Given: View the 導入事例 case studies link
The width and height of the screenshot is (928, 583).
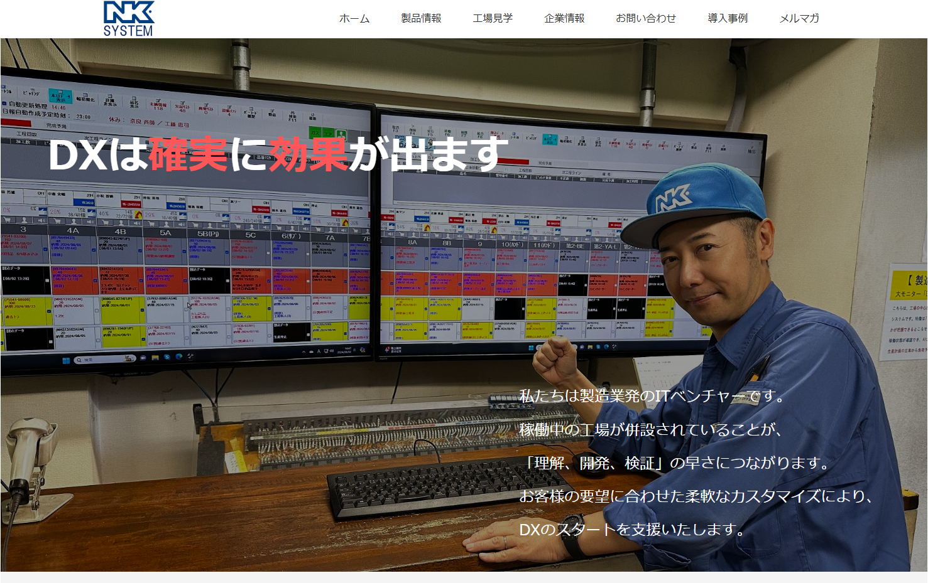Looking at the screenshot, I should (728, 18).
